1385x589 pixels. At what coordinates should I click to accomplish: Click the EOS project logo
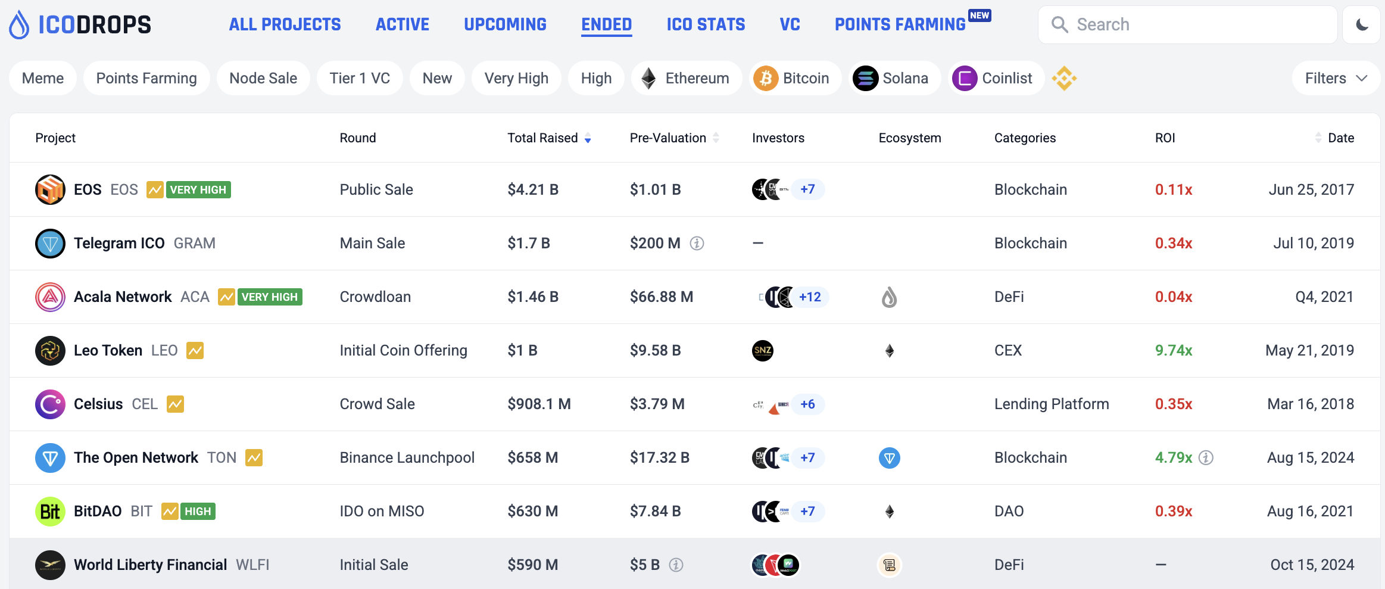click(50, 189)
